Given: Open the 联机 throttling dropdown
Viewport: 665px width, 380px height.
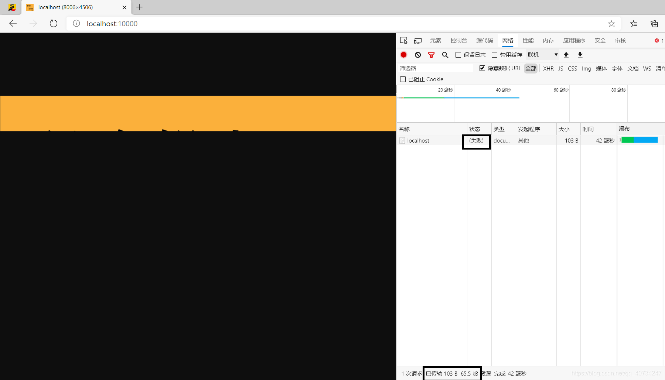Looking at the screenshot, I should pos(542,55).
